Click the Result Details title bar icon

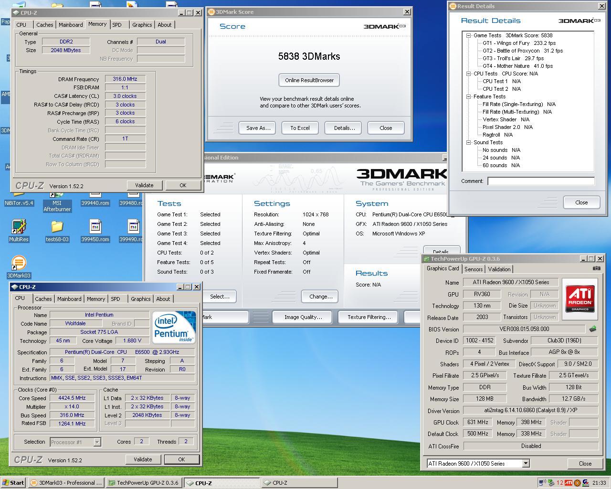click(x=453, y=6)
